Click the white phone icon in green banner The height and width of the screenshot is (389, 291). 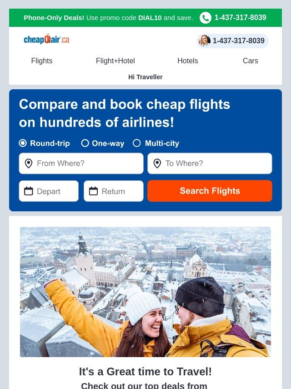(206, 18)
